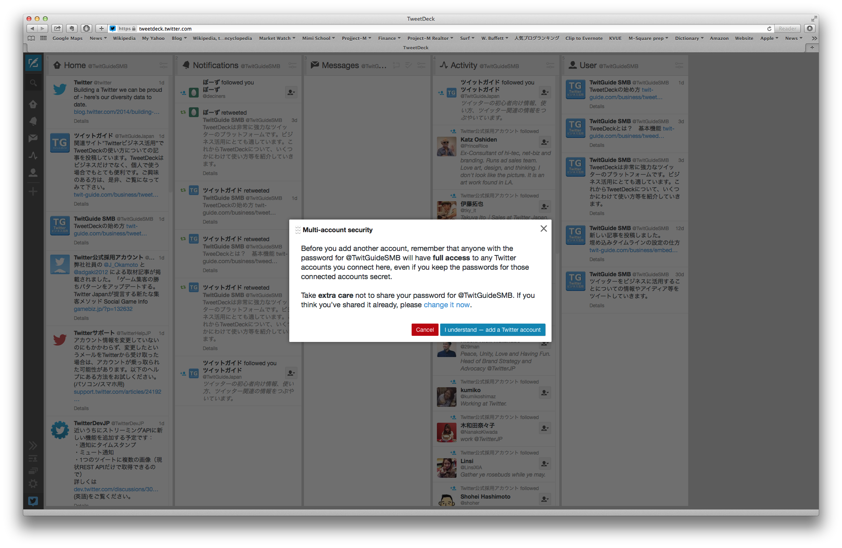Open Safari downloads button
The height and width of the screenshot is (548, 842).
[x=810, y=29]
